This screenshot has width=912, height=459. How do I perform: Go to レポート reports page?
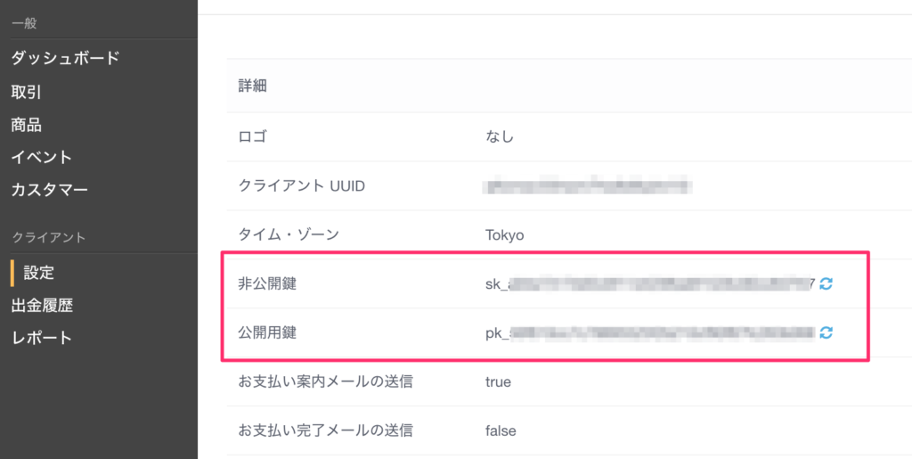click(x=41, y=338)
